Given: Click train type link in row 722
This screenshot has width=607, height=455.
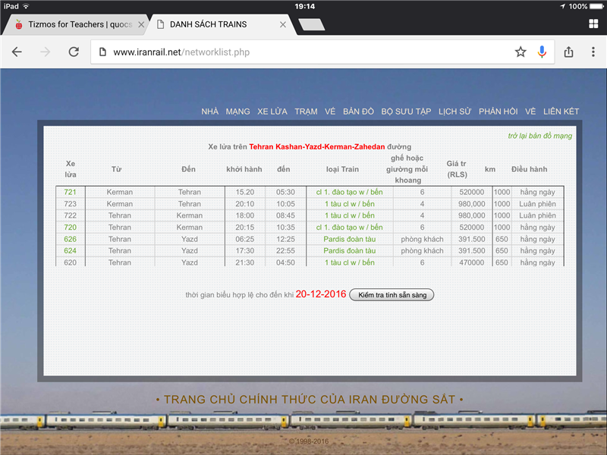Looking at the screenshot, I should 349,215.
